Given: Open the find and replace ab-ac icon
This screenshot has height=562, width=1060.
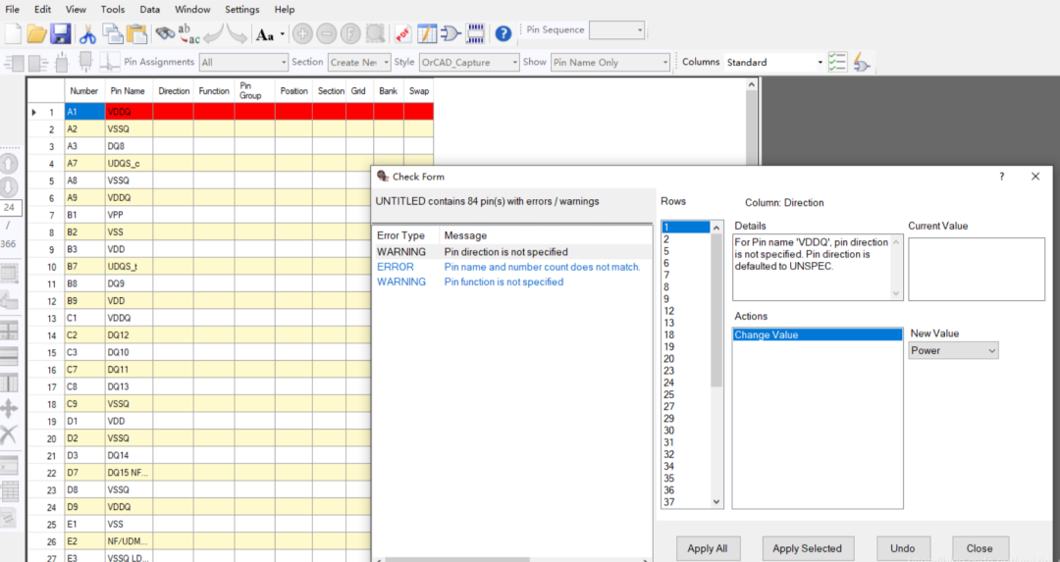Looking at the screenshot, I should point(189,33).
